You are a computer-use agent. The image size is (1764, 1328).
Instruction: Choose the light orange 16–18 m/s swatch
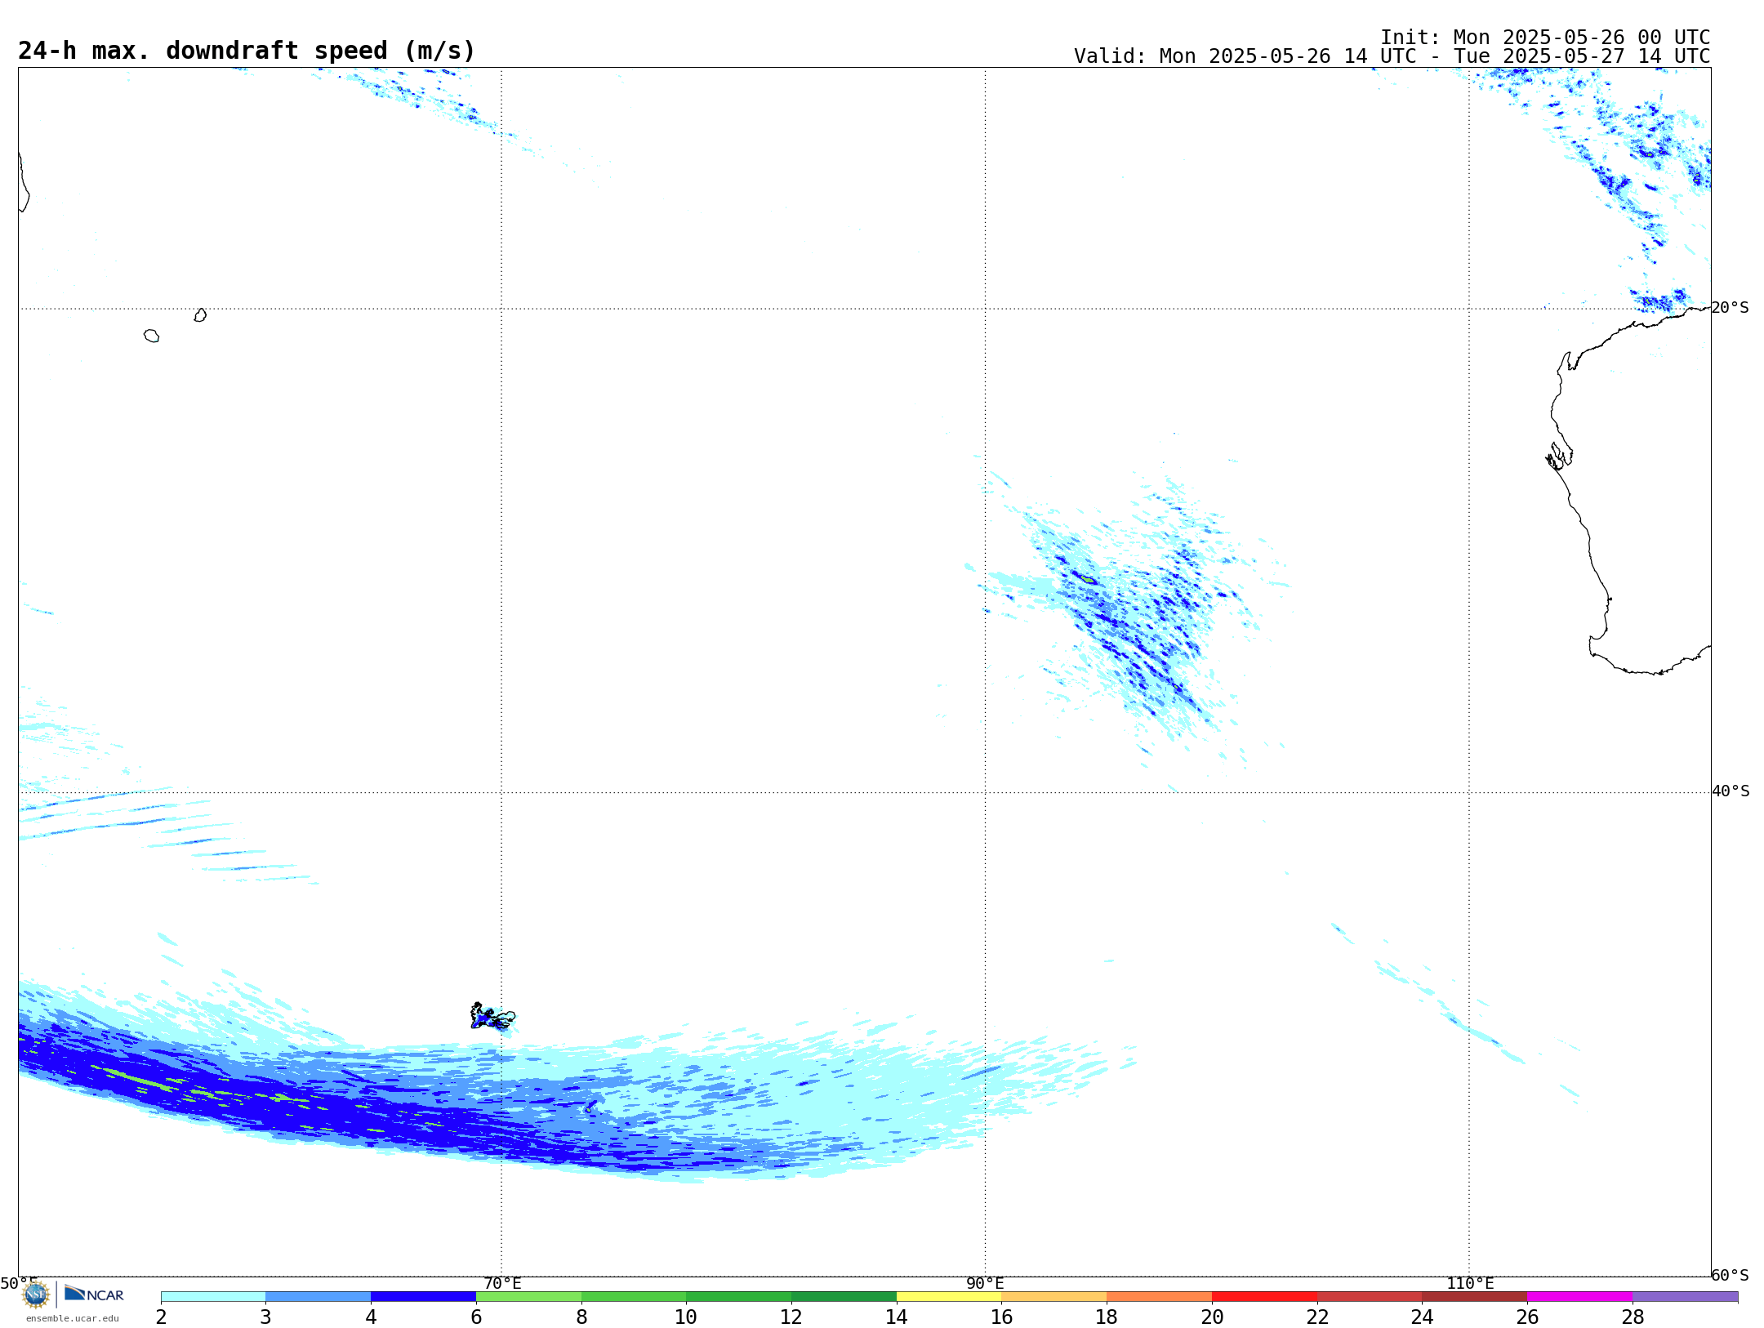[x=1054, y=1297]
